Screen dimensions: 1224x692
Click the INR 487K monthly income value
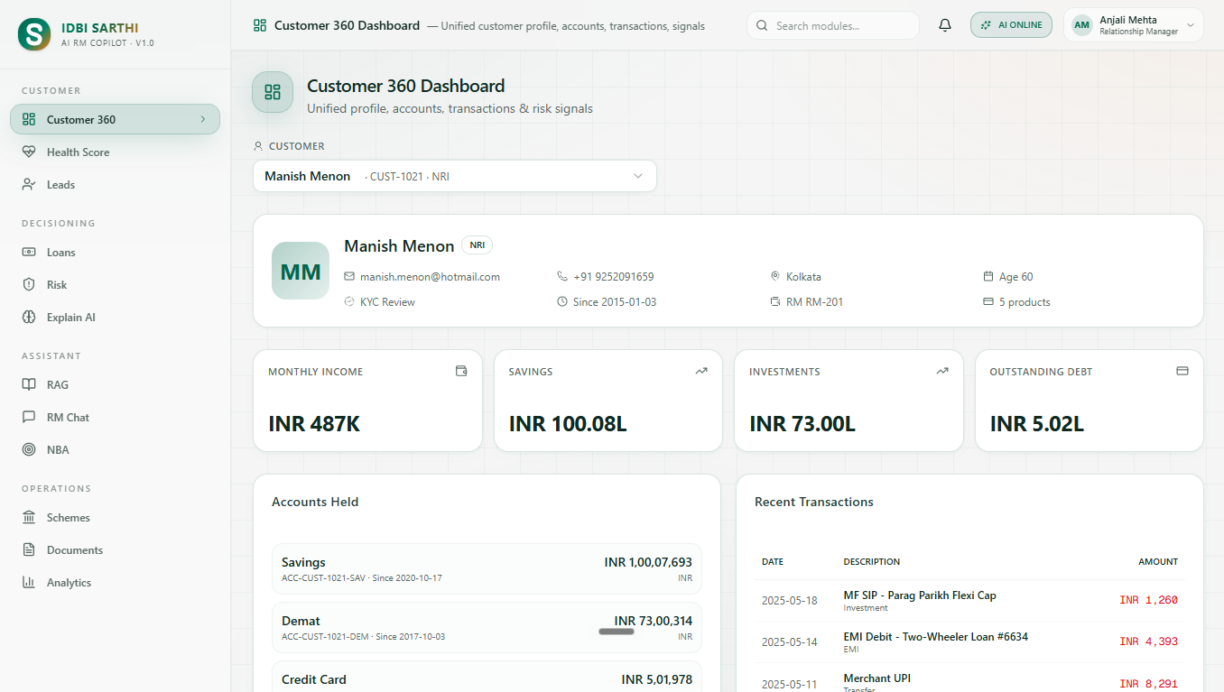(314, 424)
